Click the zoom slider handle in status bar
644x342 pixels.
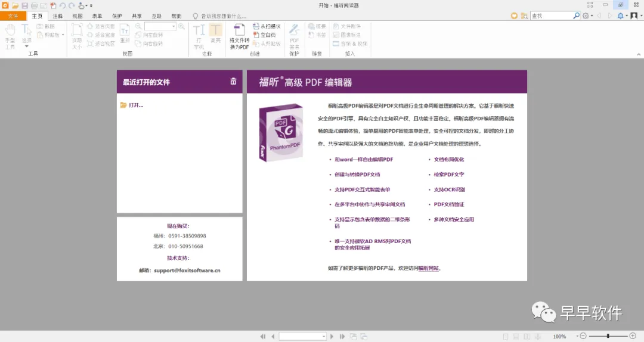[x=608, y=336]
